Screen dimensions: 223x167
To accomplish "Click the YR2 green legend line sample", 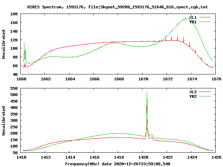I will (x=205, y=96).
